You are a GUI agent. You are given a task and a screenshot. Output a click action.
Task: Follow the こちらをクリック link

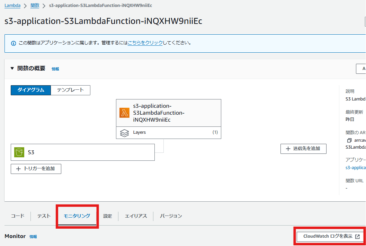[x=145, y=43]
